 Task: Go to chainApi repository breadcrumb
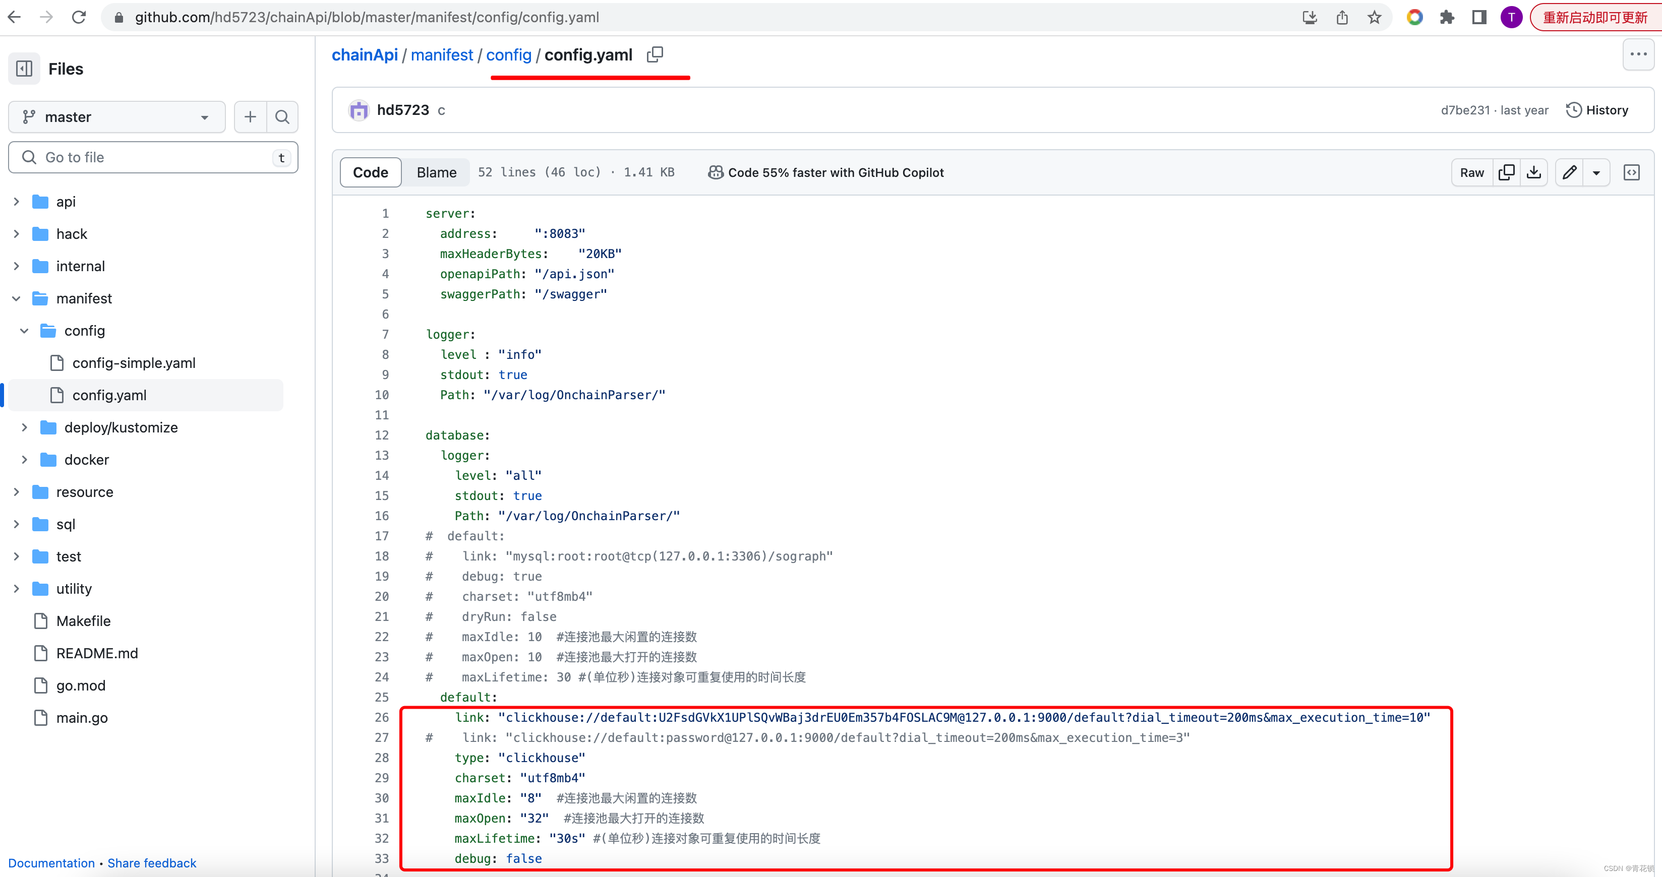pyautogui.click(x=365, y=55)
